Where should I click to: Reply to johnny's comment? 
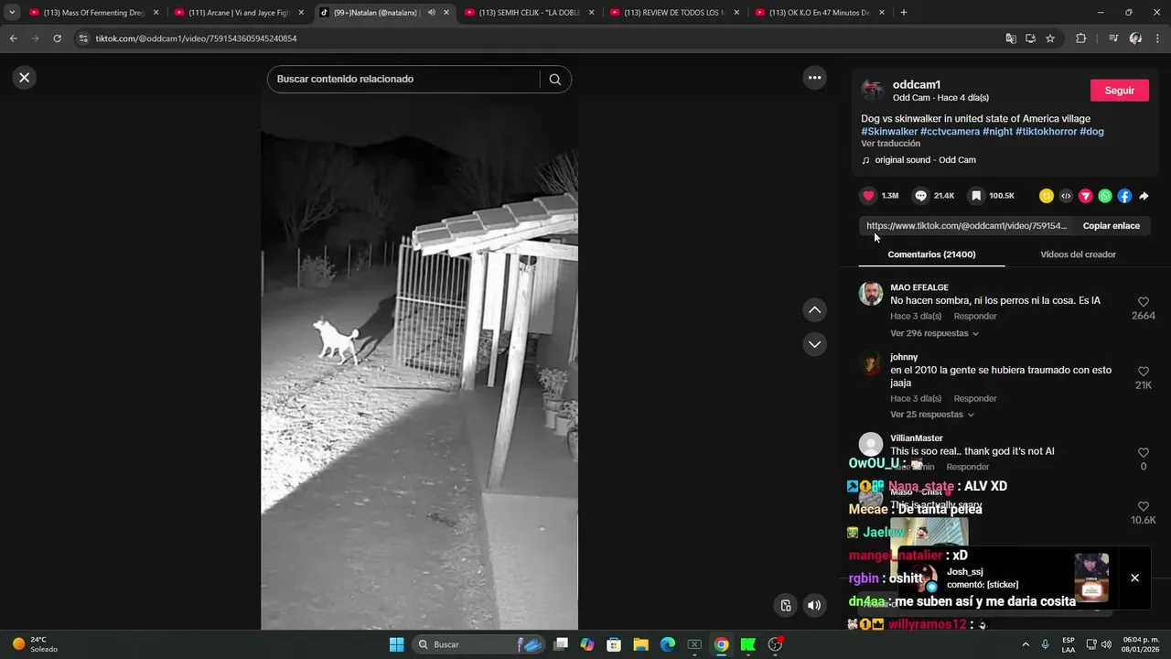coord(975,399)
